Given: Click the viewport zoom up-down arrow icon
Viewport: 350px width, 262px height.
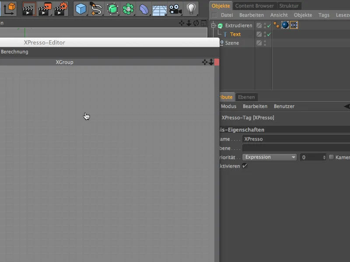Looking at the screenshot, I should [189, 23].
